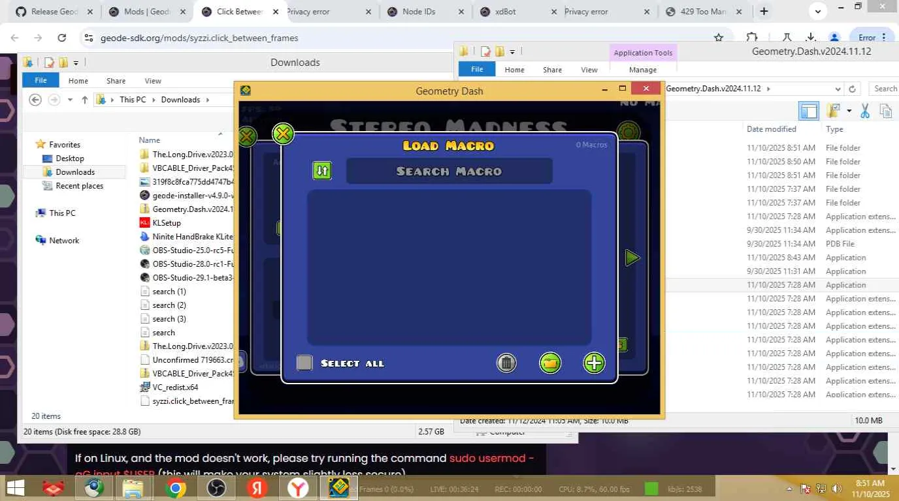Open Share tab in Geometry.Dash.v2024.11.12 window
Viewport: 899px width, 501px height.
(552, 70)
